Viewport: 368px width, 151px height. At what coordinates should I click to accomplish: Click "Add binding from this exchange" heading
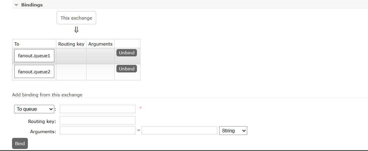[x=47, y=95]
